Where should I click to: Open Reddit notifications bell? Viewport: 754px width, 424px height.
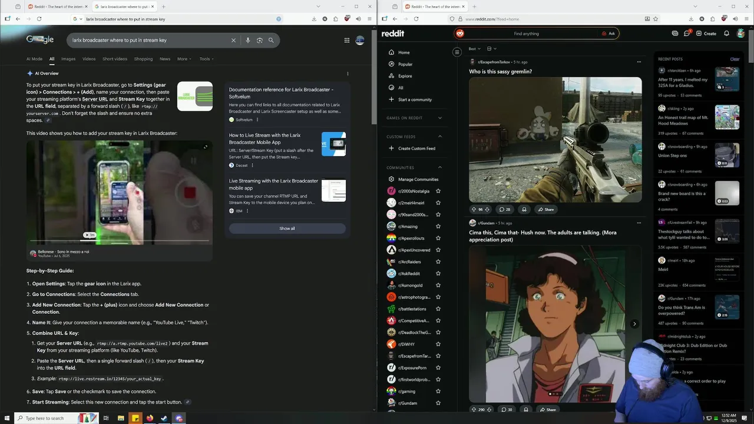tap(726, 34)
